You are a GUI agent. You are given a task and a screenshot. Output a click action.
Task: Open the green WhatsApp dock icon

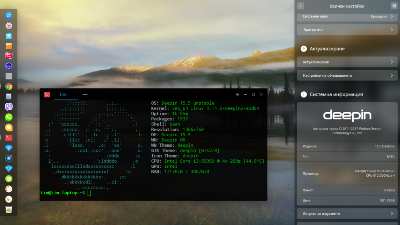click(9, 117)
